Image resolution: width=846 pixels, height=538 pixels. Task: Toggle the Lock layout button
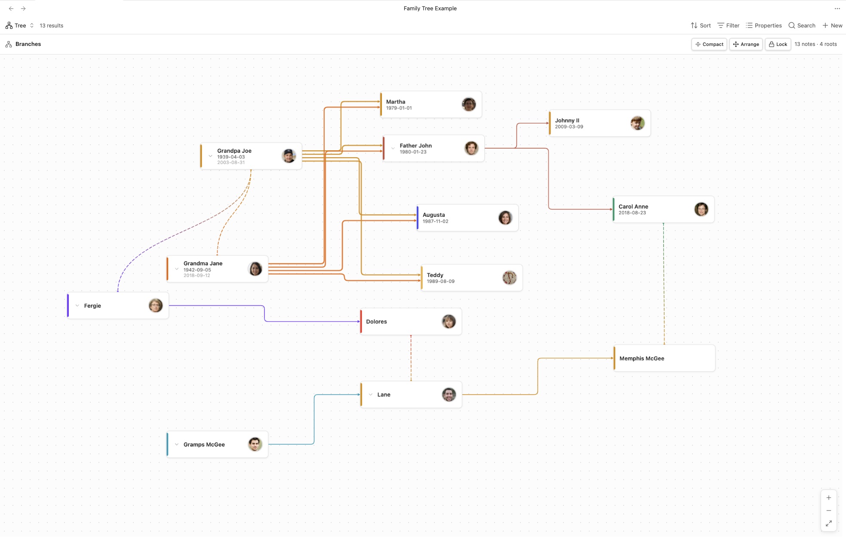point(778,44)
